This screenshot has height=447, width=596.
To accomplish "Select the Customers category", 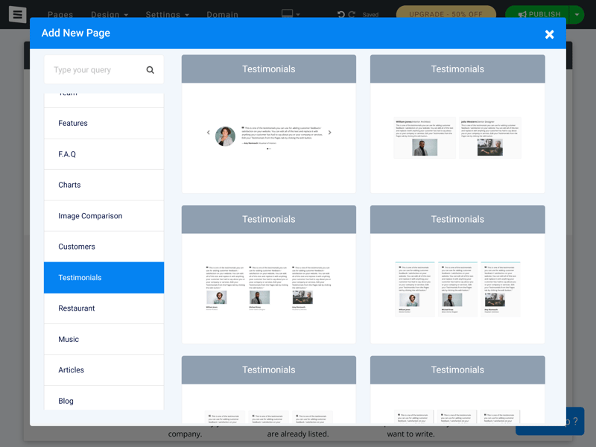I will [x=104, y=247].
